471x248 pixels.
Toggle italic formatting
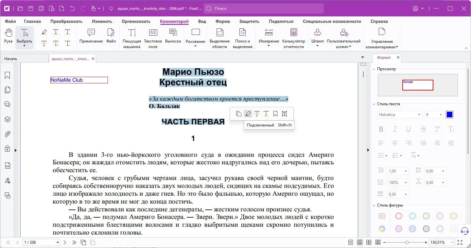click(x=394, y=129)
